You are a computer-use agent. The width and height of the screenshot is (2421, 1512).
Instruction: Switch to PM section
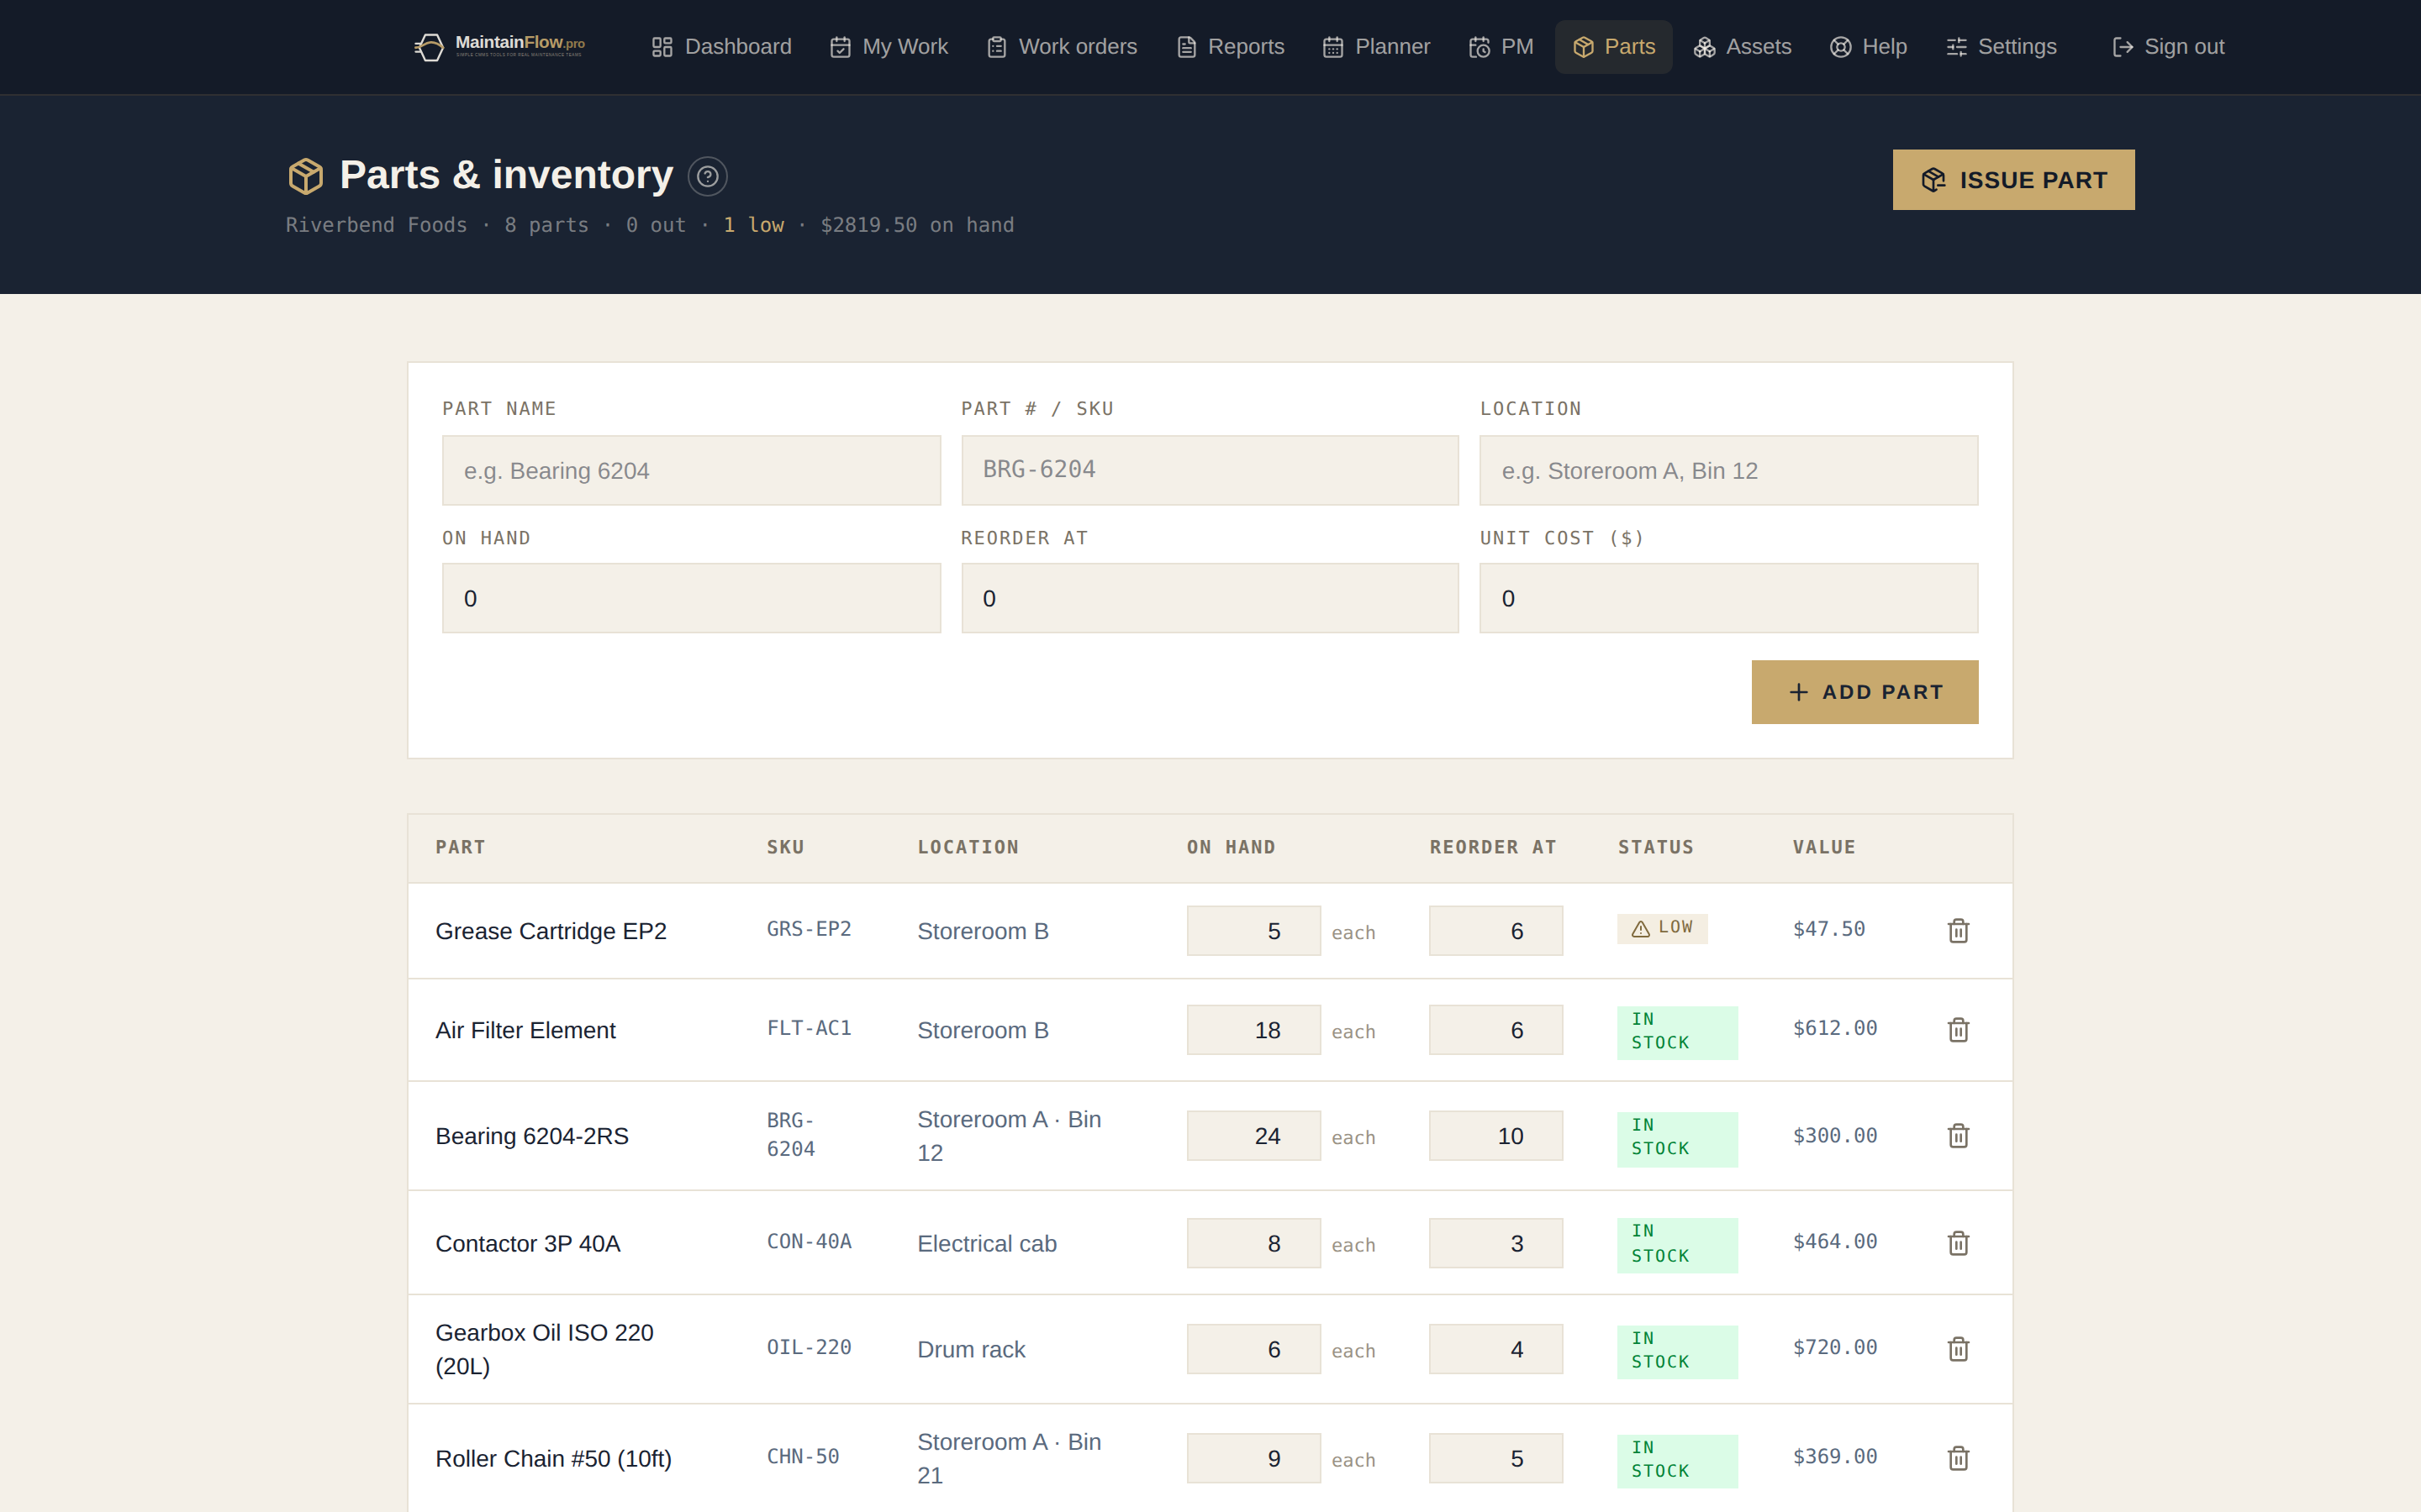click(x=1501, y=47)
